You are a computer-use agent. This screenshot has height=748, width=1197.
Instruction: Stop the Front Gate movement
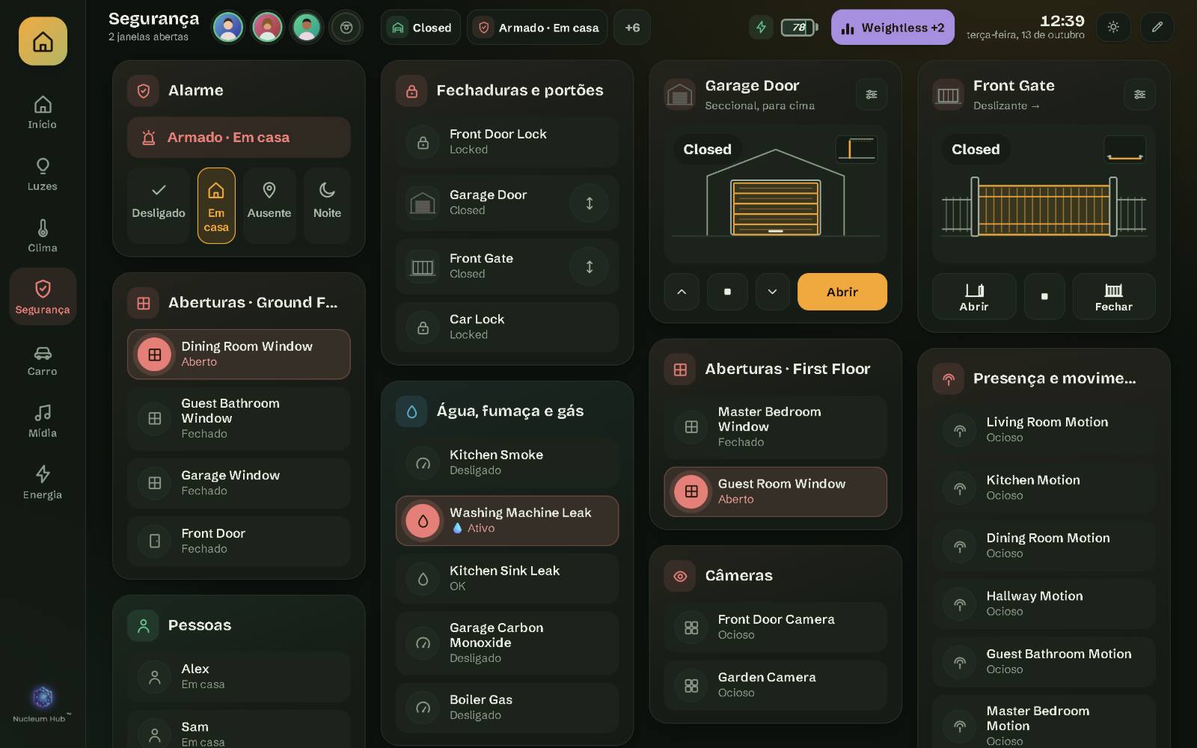(x=1044, y=296)
